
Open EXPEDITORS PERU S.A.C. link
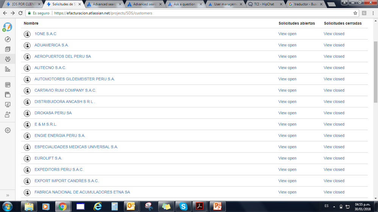[x=59, y=169]
